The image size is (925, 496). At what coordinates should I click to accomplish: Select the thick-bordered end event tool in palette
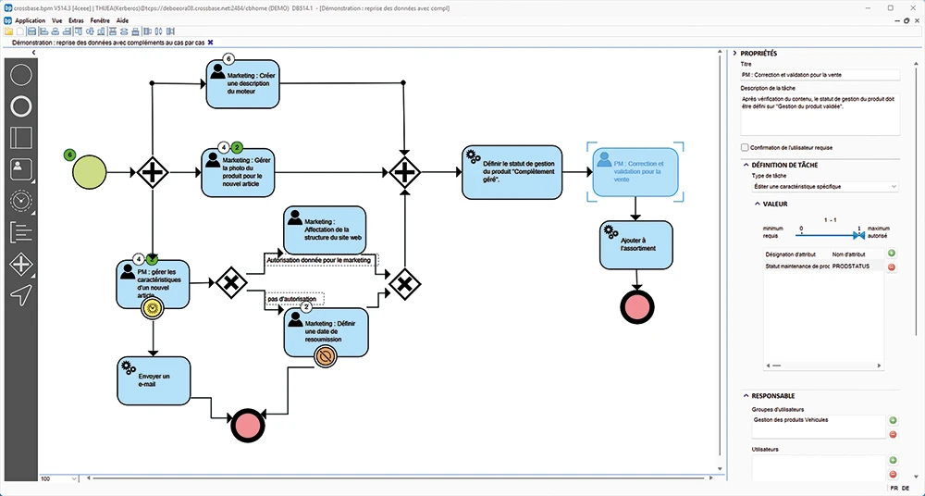point(21,106)
